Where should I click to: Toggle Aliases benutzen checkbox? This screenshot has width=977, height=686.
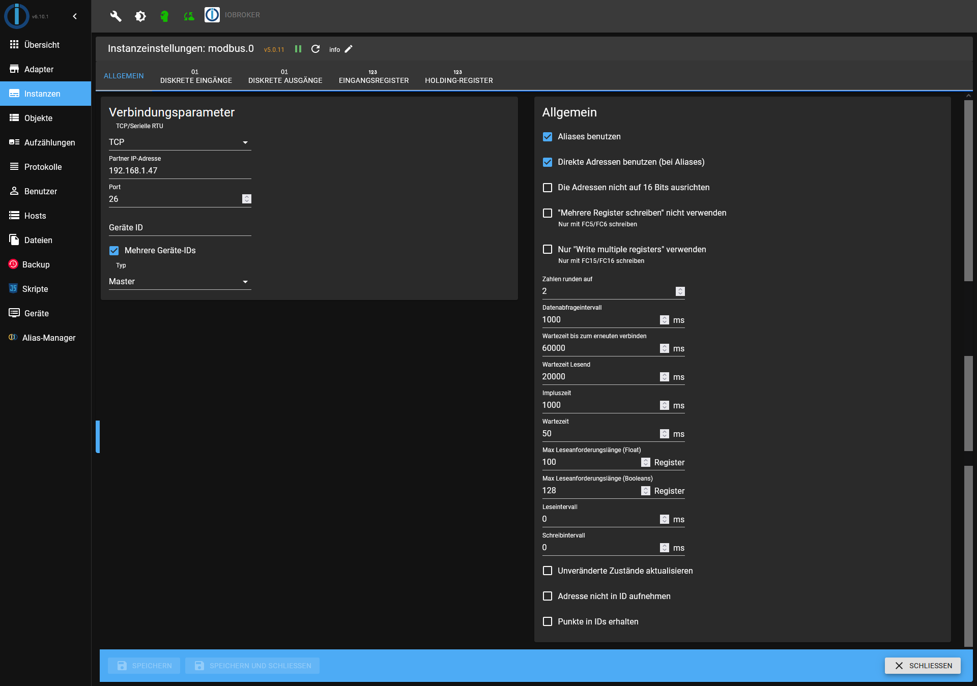(x=548, y=137)
